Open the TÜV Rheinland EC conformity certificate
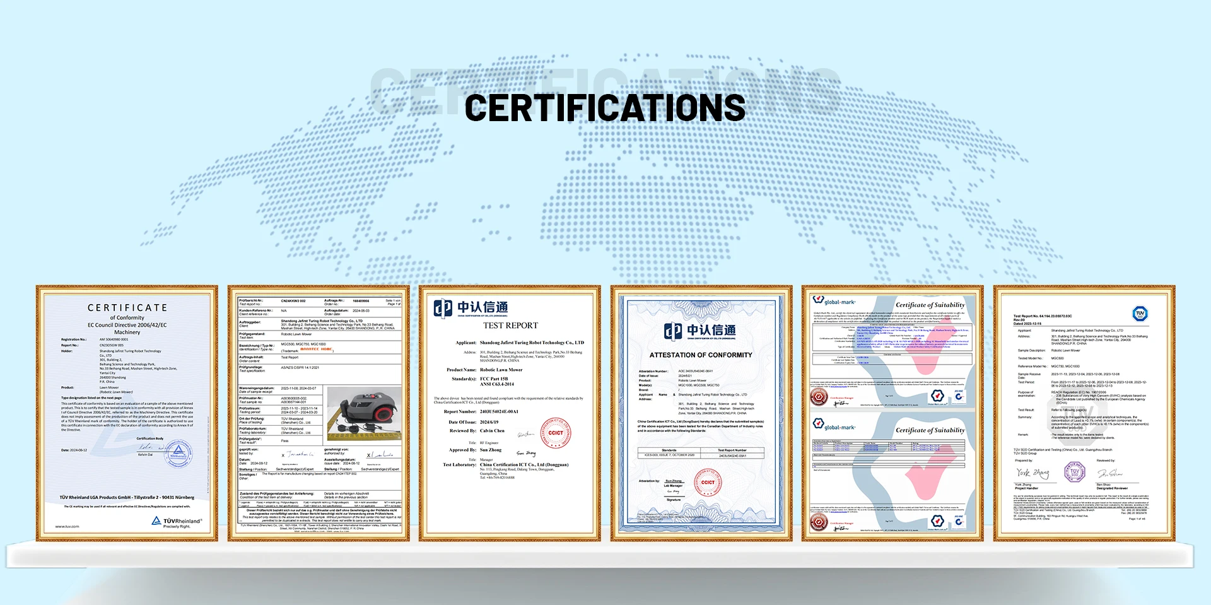1211x605 pixels. point(127,413)
